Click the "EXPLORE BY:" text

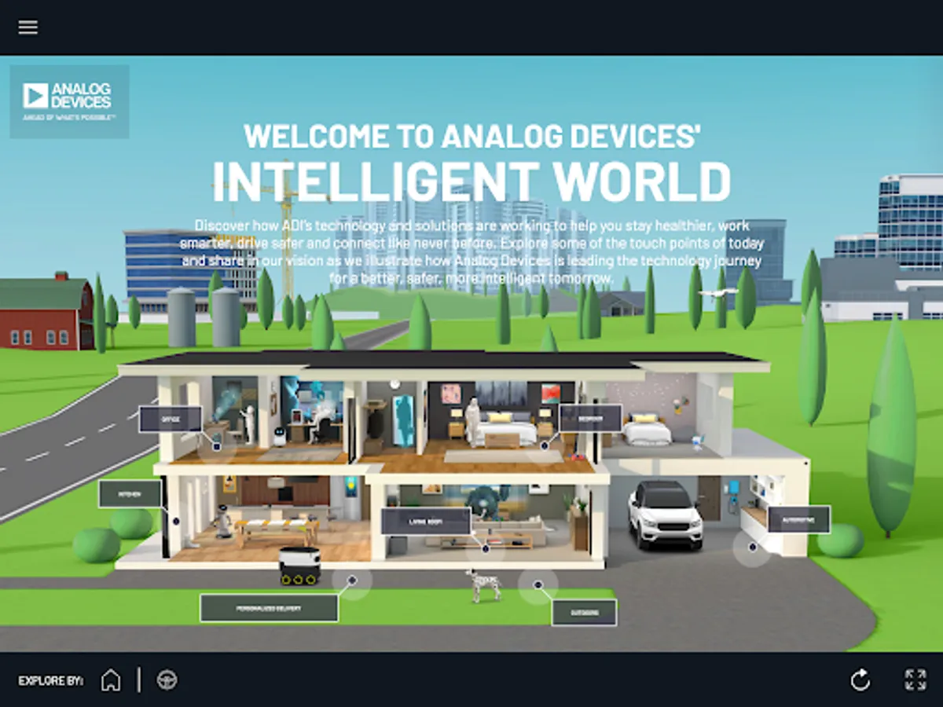pyautogui.click(x=50, y=680)
